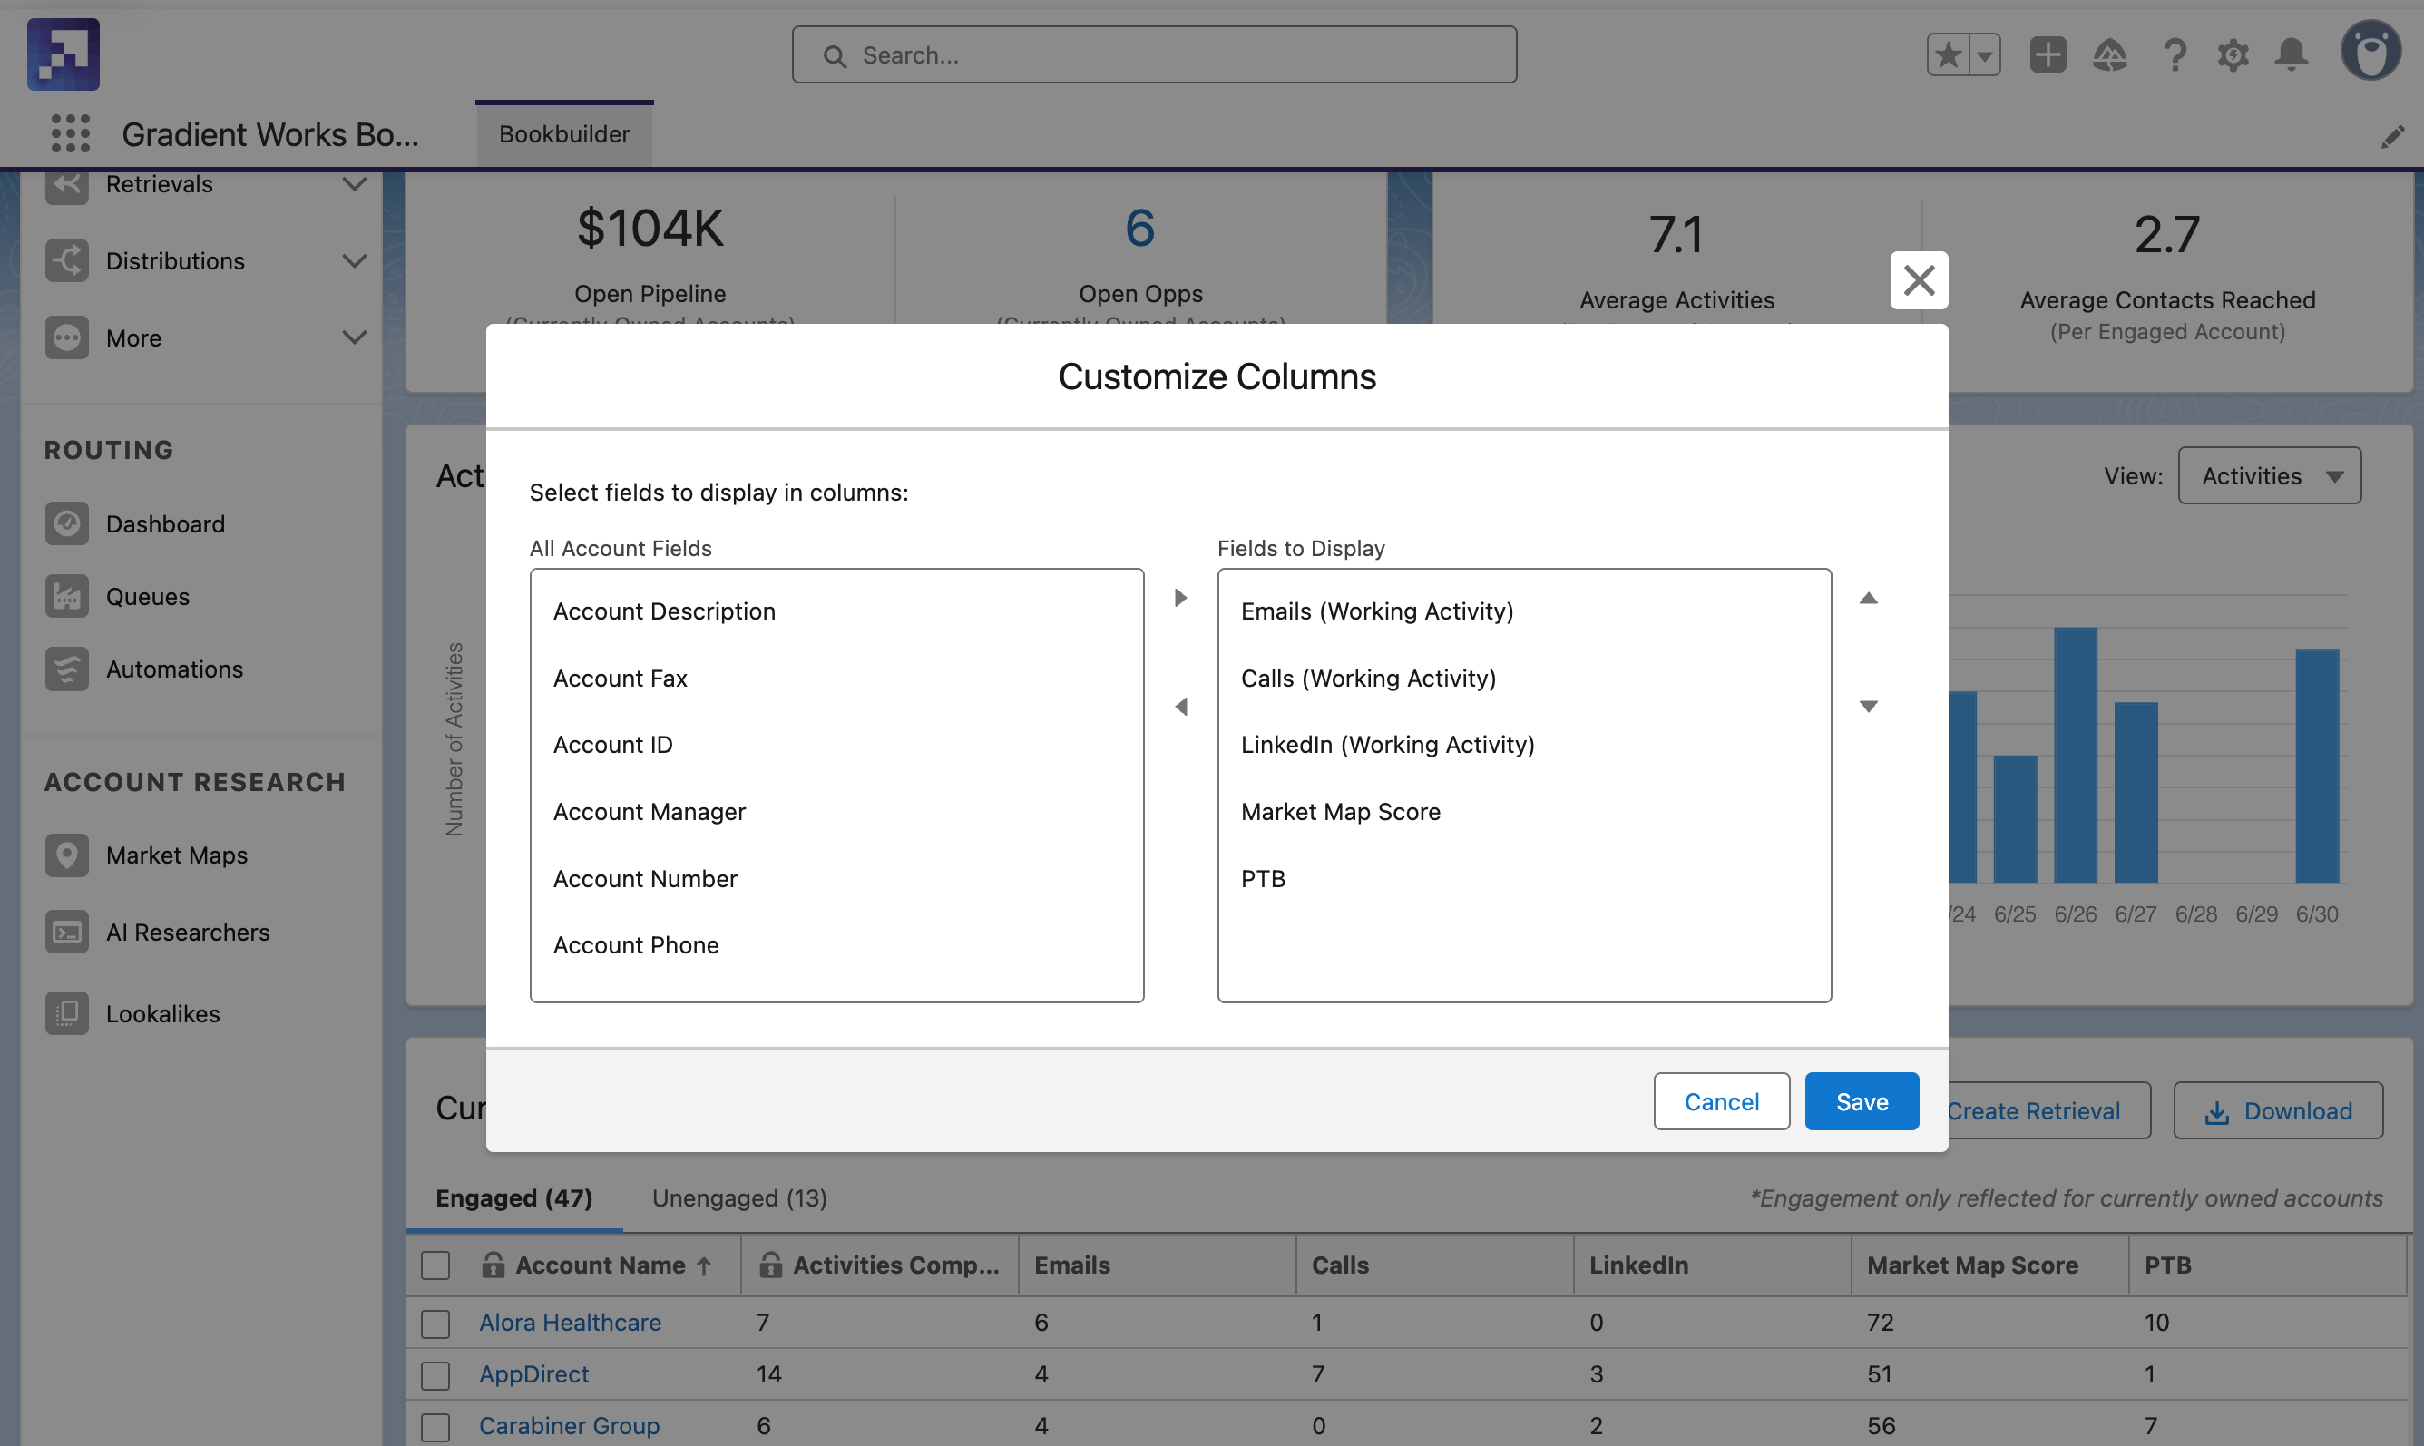Open the Help question mark icon

point(2174,54)
